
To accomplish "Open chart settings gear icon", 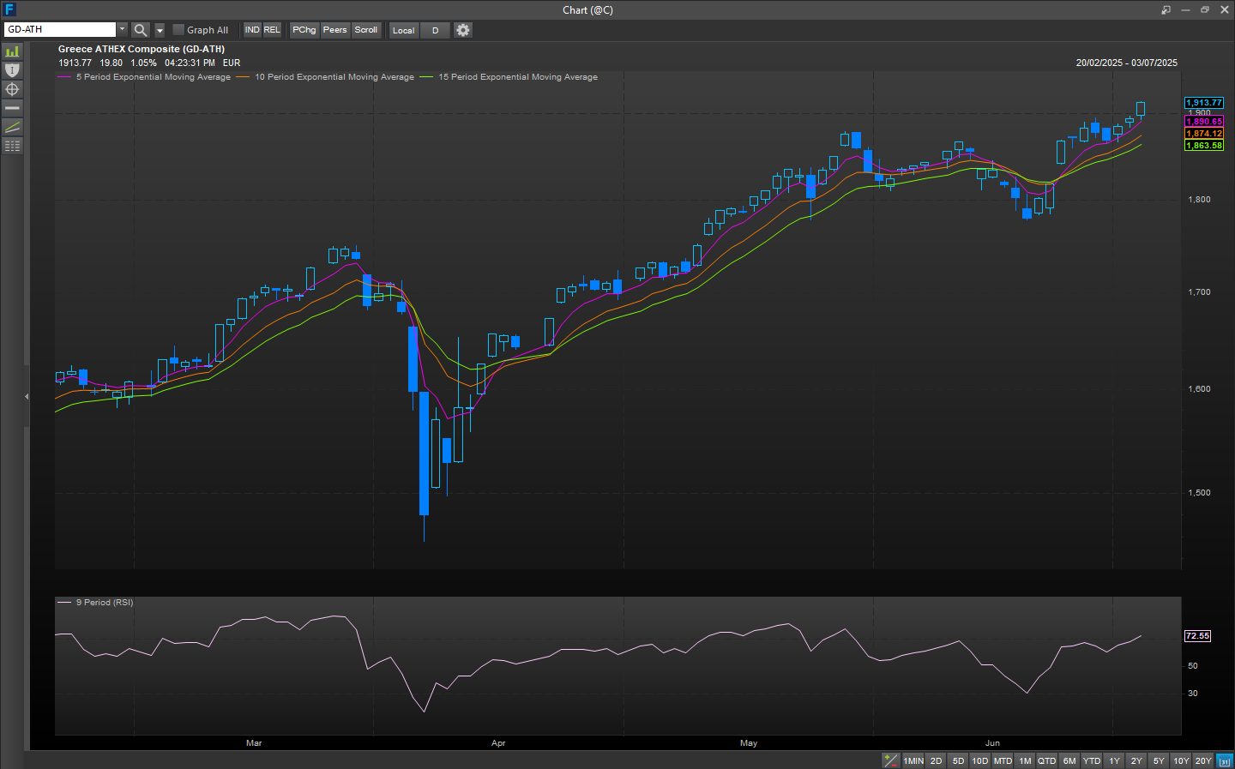I will [463, 30].
